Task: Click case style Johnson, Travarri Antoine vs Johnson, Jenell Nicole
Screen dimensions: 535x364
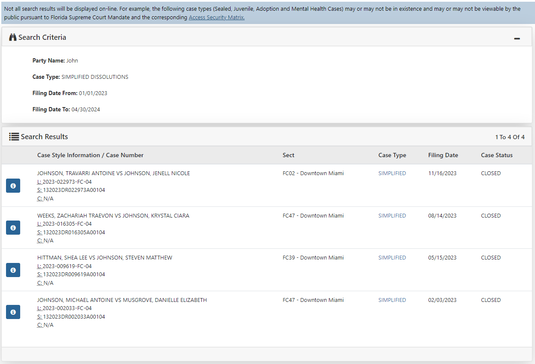Action: (x=114, y=173)
